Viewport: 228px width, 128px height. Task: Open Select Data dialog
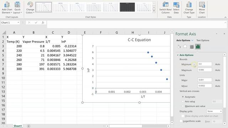click(x=176, y=8)
